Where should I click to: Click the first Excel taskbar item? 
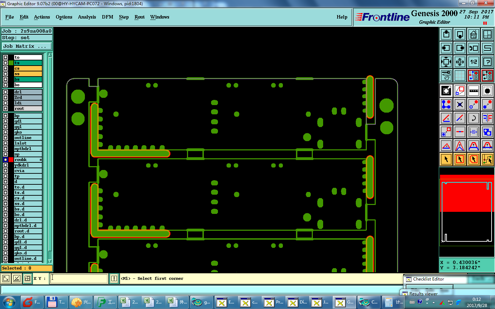click(129, 302)
